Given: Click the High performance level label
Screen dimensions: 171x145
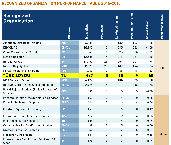Looking at the screenshot, I should 162,68.
